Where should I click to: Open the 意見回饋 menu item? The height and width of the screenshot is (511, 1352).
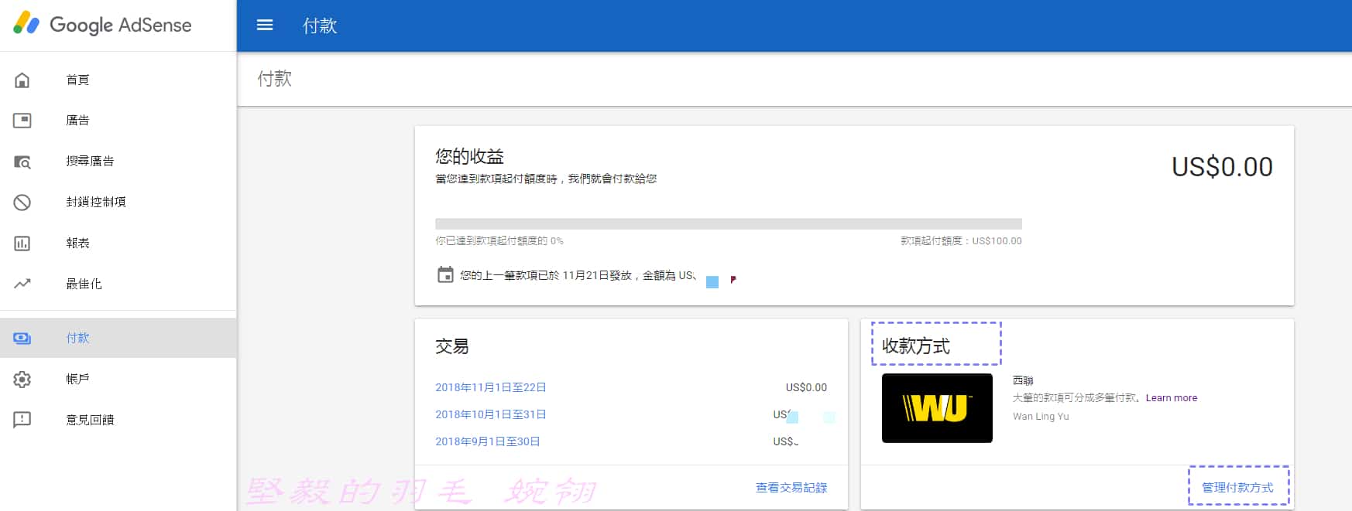(x=90, y=420)
